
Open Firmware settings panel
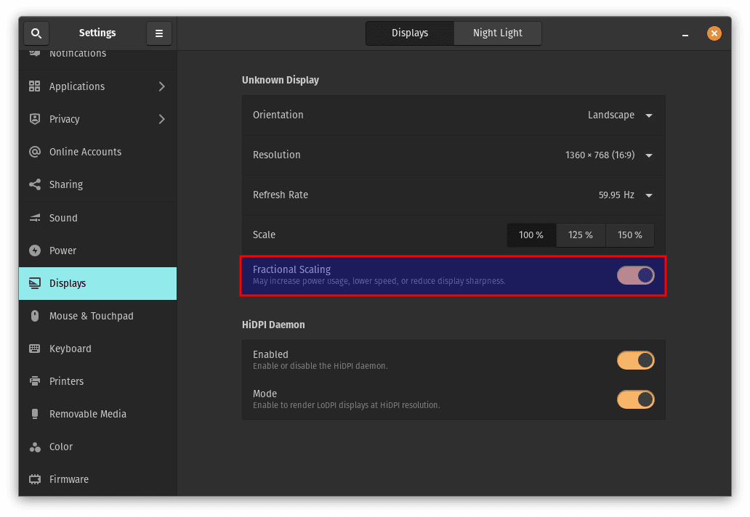coord(97,479)
